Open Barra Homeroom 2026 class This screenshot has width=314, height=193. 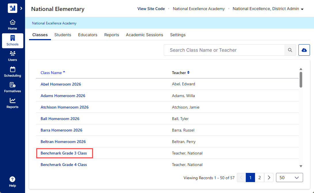point(61,130)
